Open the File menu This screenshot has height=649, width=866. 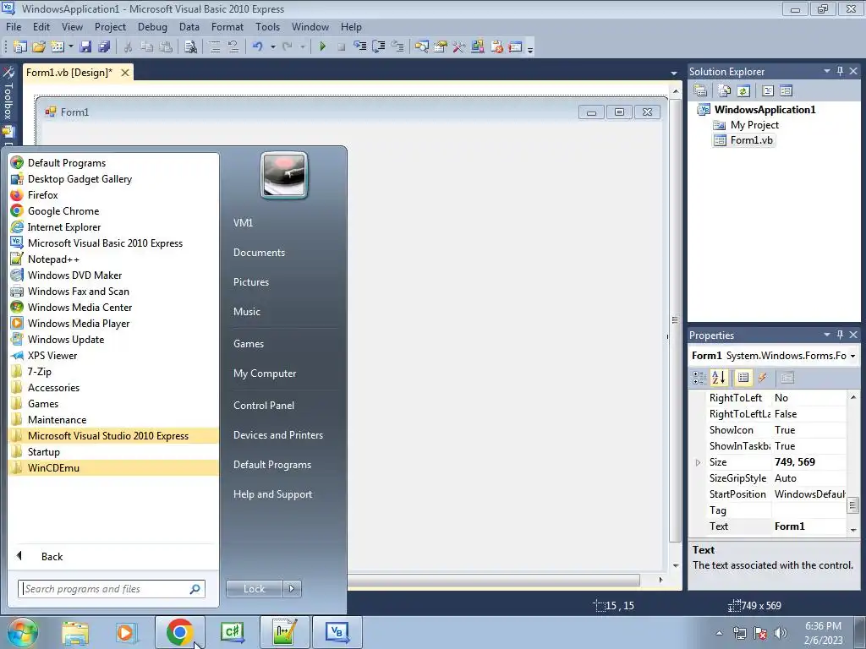[14, 26]
